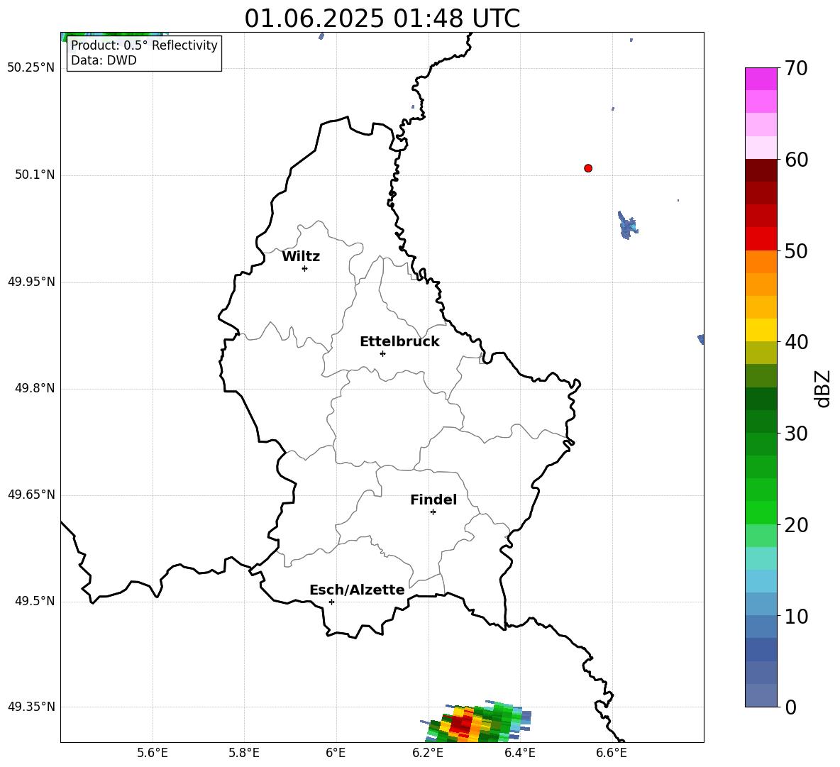
Task: Click the dark red band below 60 dBZ
Action: point(761,170)
